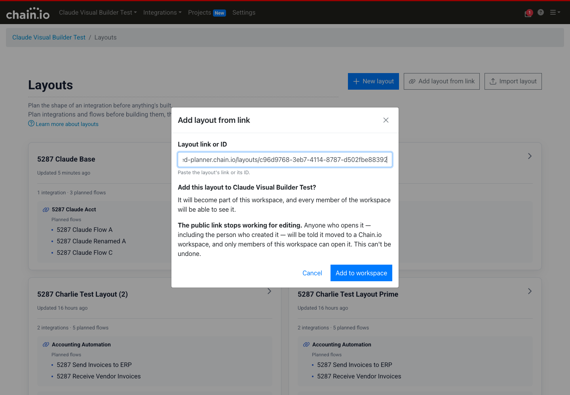
Task: Open 5287 Charlie Test Layout (2) via its chevron
Action: click(269, 291)
